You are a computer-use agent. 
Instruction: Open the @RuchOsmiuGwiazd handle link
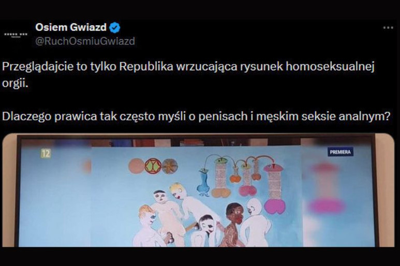point(85,41)
